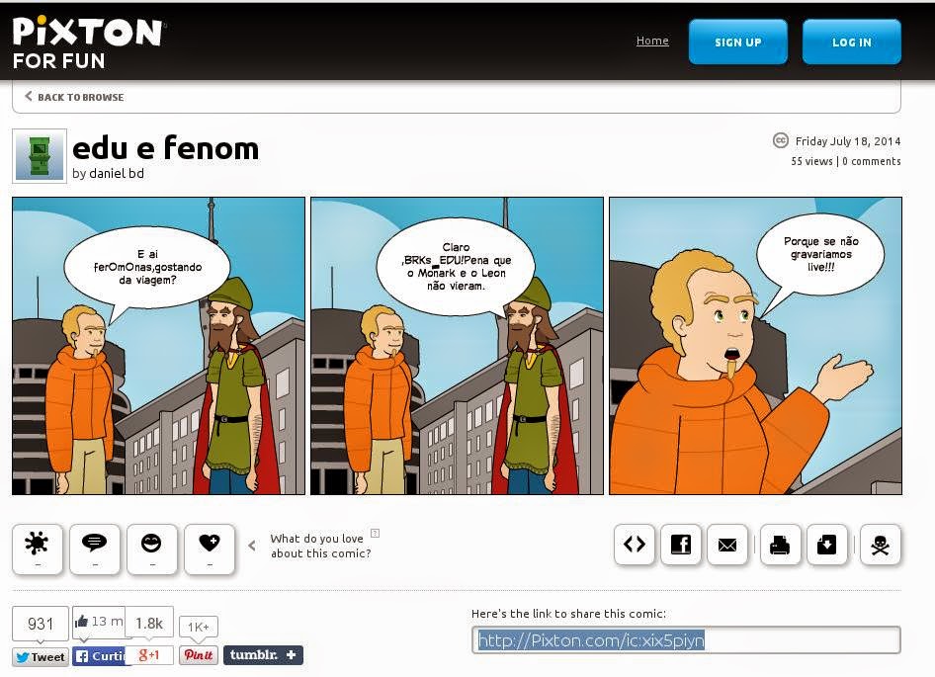The image size is (935, 677).
Task: Open author daniel bd profile link
Action: click(x=117, y=174)
